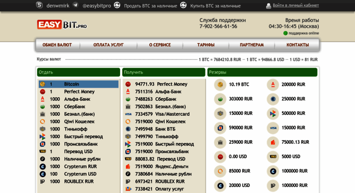The width and height of the screenshot is (355, 193).
Task: Click the support phone 7-902-566-61-56
Action: (x=218, y=26)
